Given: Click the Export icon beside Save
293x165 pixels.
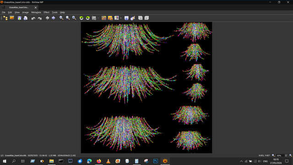Looking at the screenshot, I should point(26,18).
